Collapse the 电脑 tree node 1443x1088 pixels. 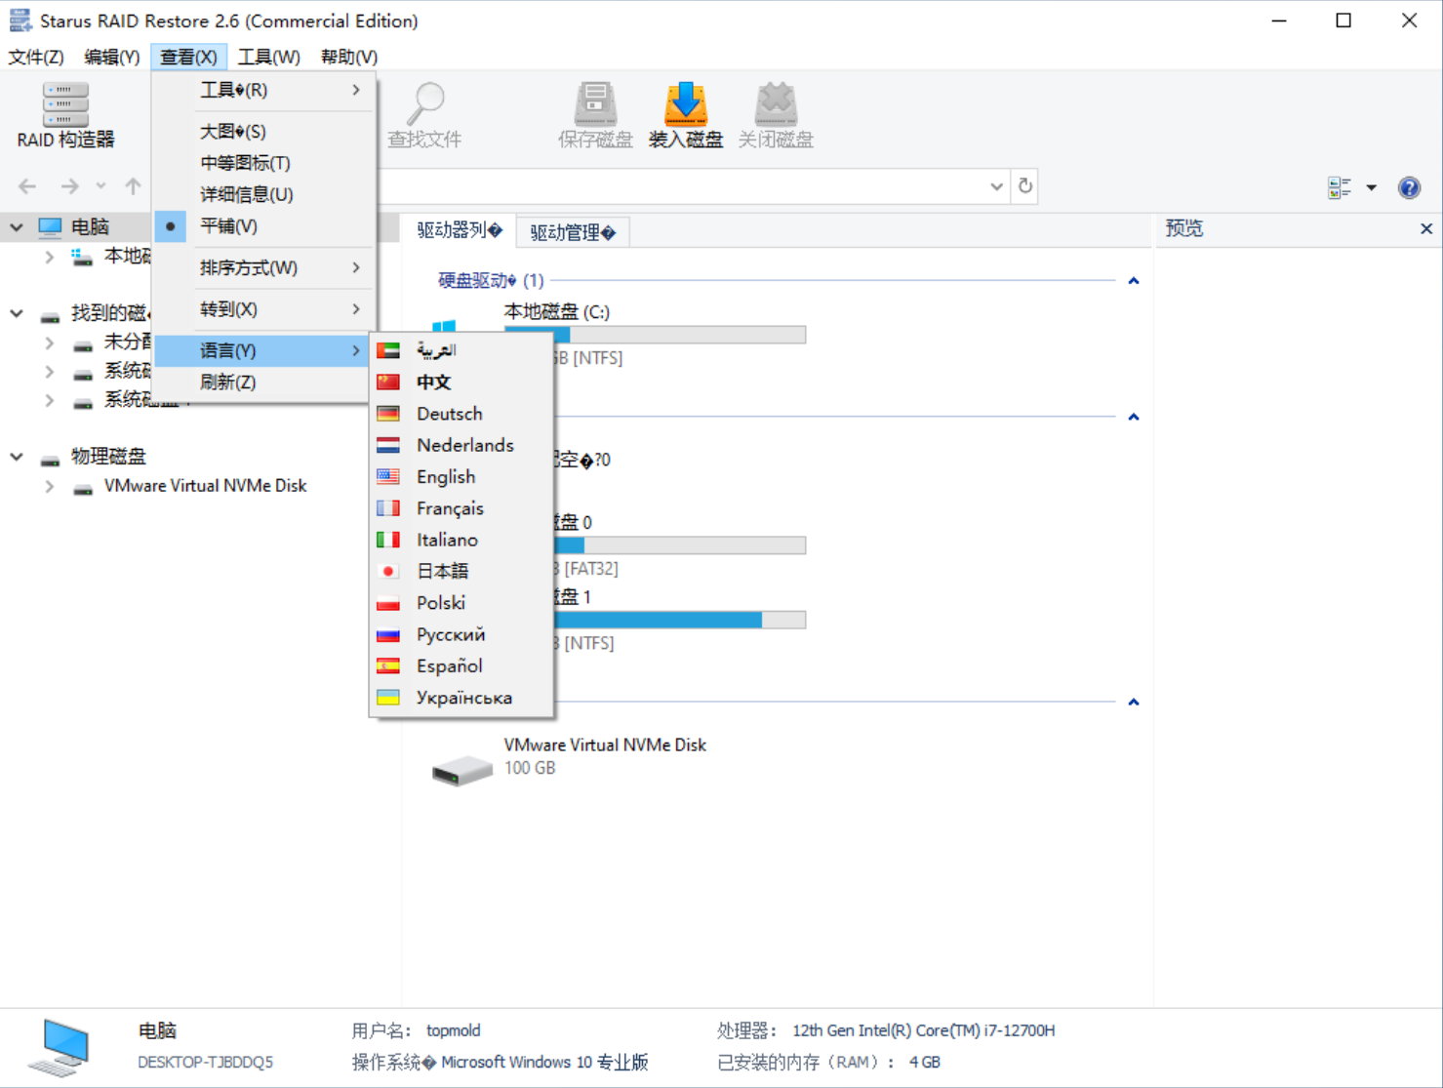[17, 226]
